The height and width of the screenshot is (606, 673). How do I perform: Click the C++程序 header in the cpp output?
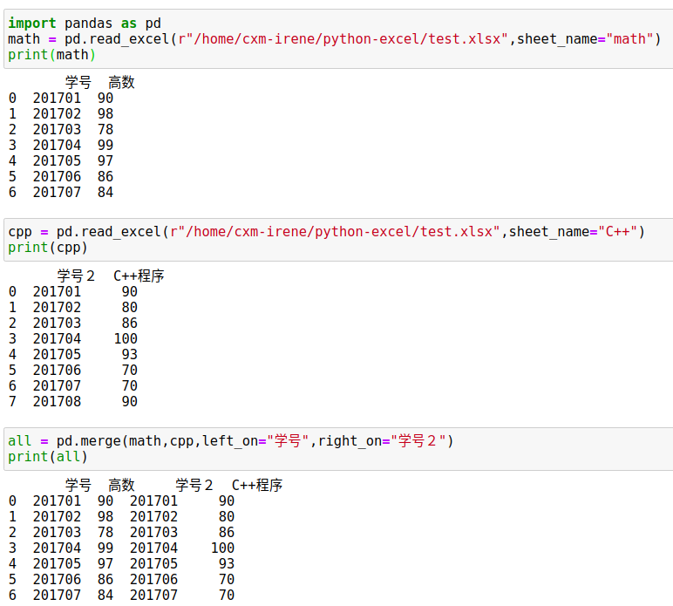139,276
